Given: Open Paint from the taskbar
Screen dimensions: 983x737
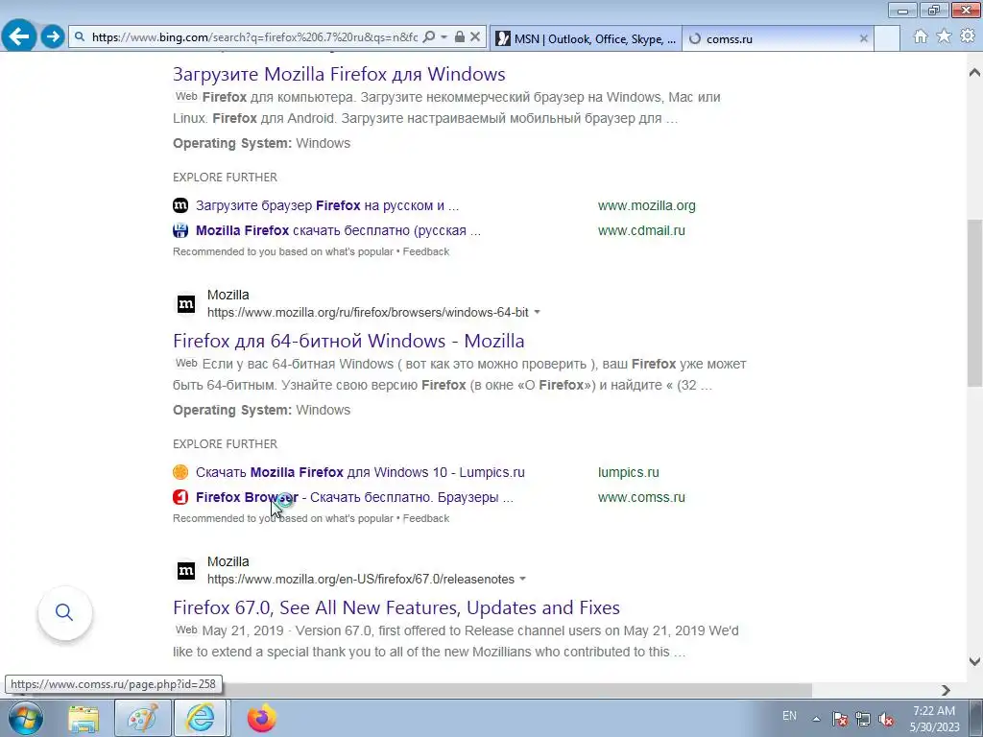Looking at the screenshot, I should click(142, 718).
